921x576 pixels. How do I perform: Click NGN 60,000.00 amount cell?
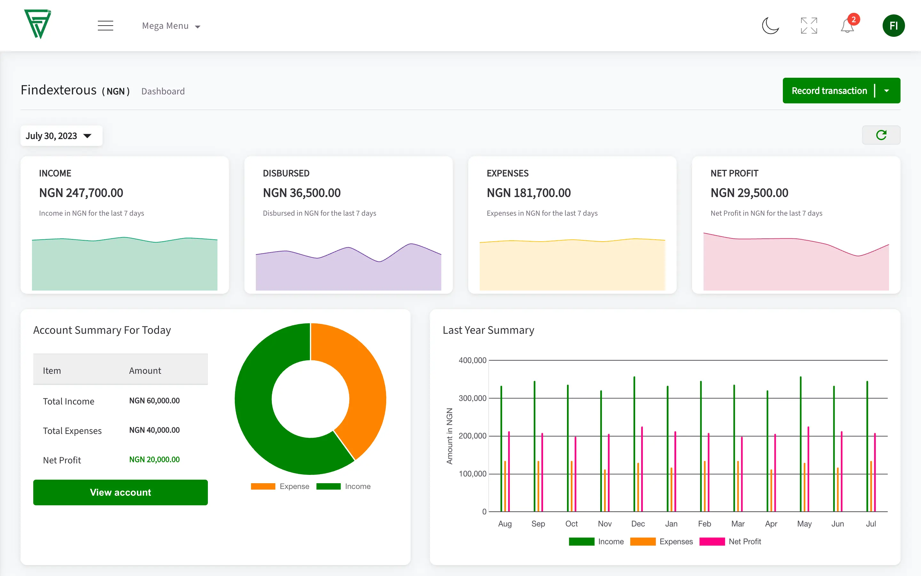coord(154,401)
